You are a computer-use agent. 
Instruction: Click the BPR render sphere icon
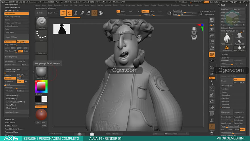click(212, 20)
